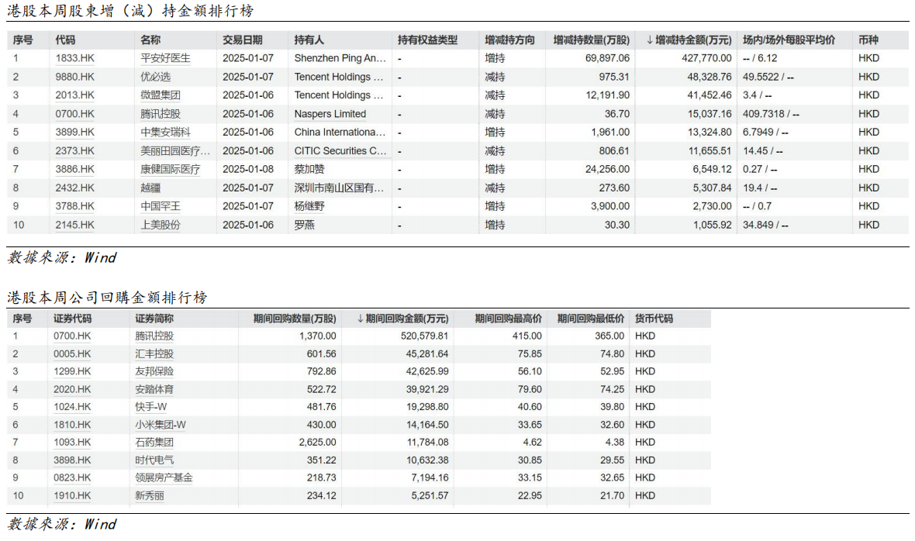Screen dimensions: 915x541
Task: Select quantity cell 69,897.06
Action: pos(607,58)
